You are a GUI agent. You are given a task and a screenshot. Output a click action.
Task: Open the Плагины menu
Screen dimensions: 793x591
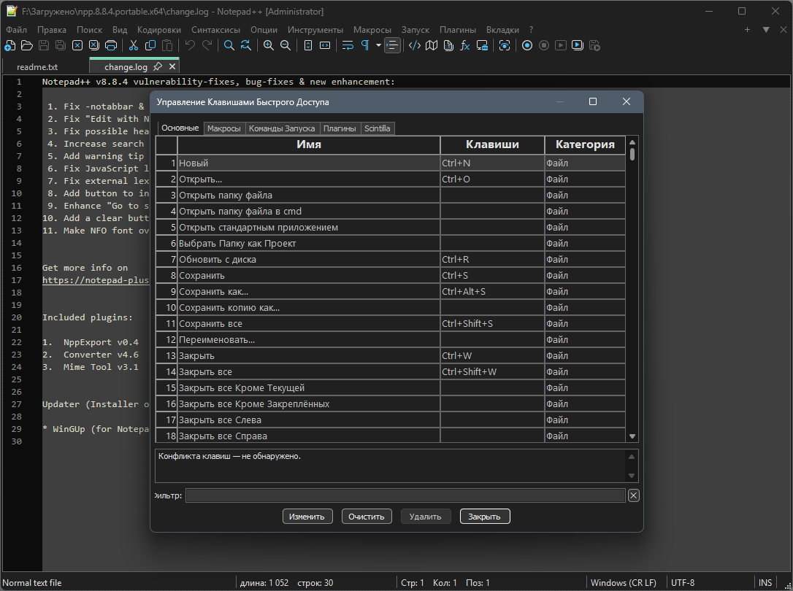(457, 30)
